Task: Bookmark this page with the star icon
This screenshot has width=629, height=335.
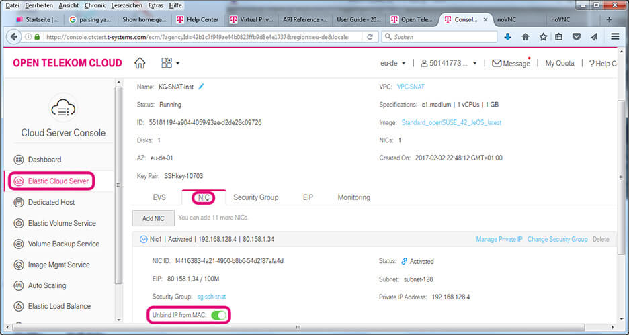Action: (x=543, y=36)
